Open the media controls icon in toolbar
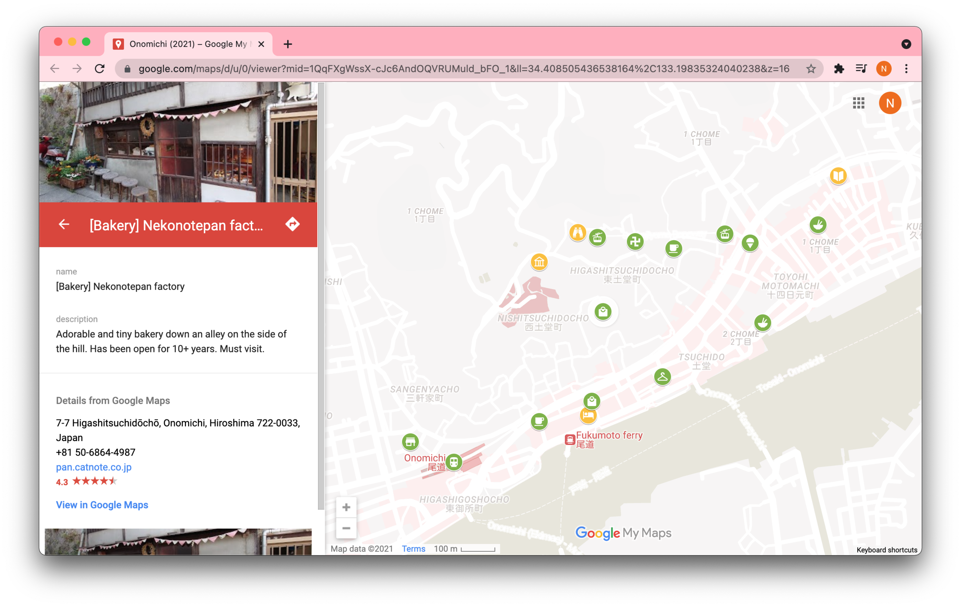 tap(861, 69)
